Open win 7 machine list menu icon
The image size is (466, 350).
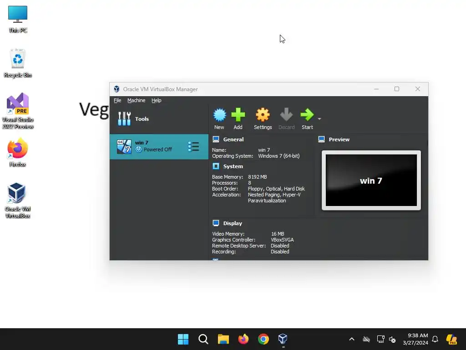pos(193,146)
